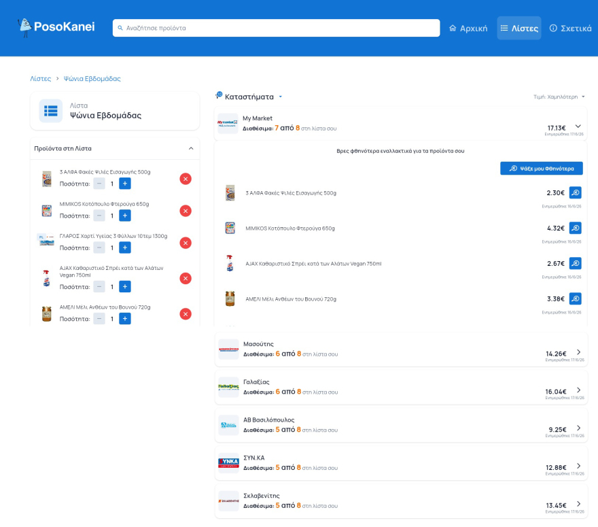Click AJAX Καθαριστικό product image in list
This screenshot has width=598, height=527.
(46, 278)
